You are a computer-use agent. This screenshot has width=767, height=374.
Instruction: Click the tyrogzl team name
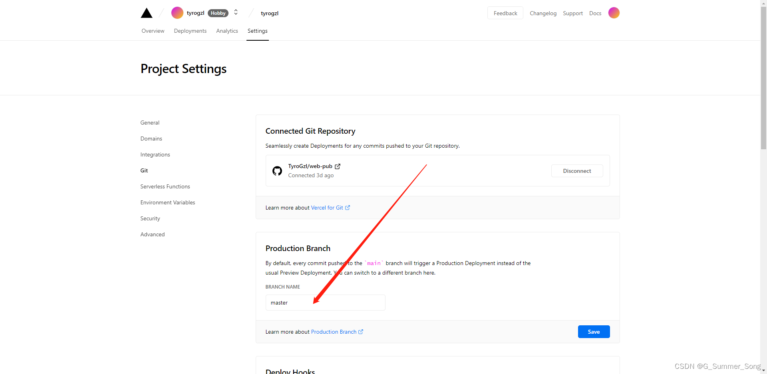(x=195, y=13)
